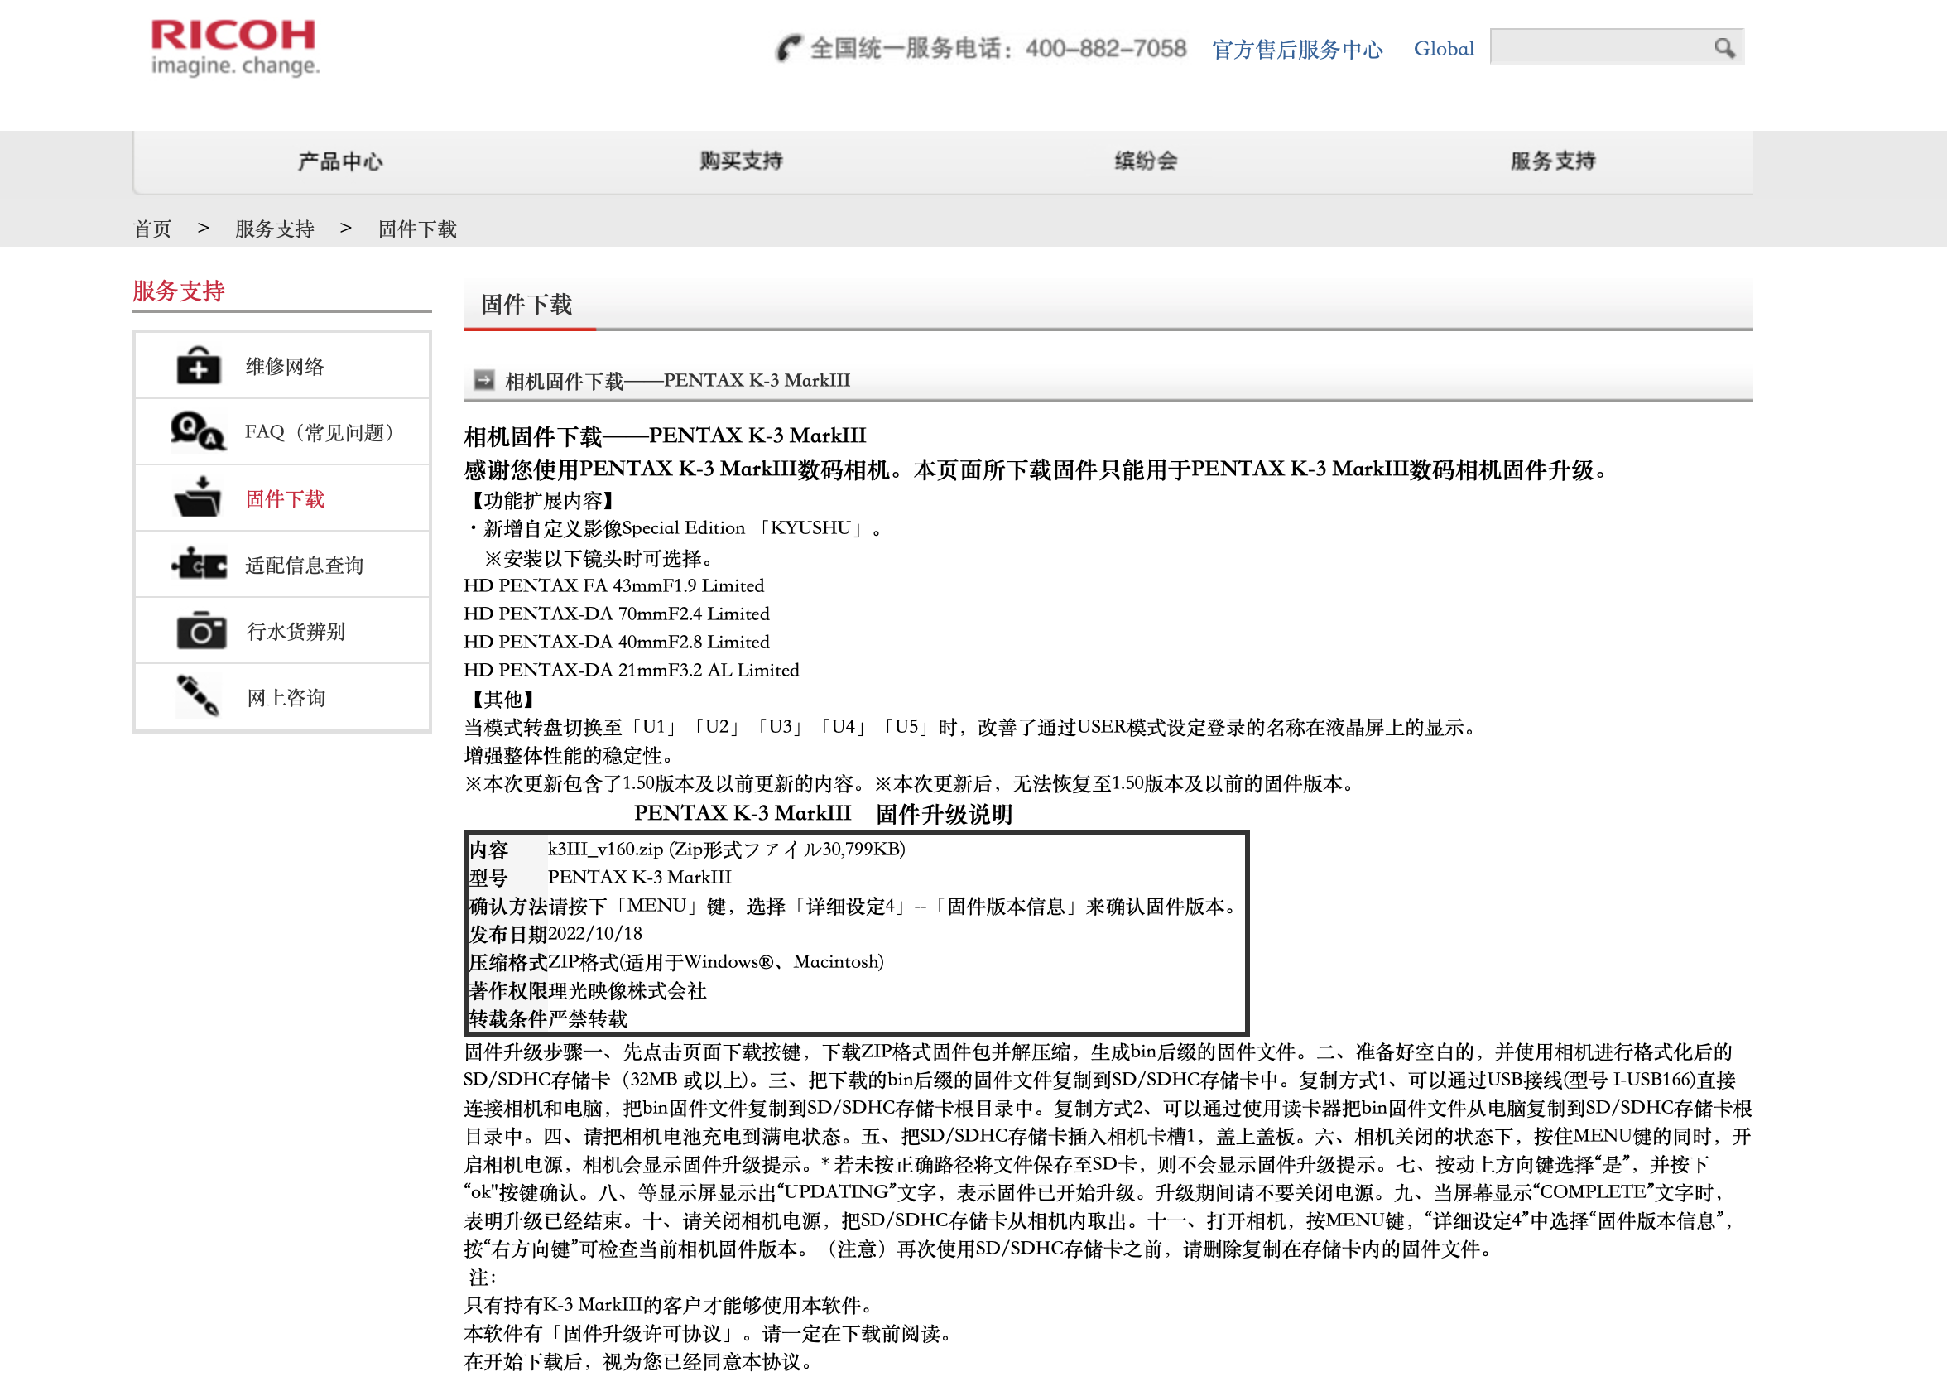Click the k3III_v160.zip file name text
1947x1391 pixels.
605,849
